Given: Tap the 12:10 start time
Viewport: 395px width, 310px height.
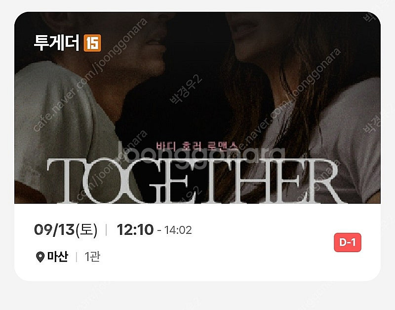Looking at the screenshot, I should [x=135, y=230].
